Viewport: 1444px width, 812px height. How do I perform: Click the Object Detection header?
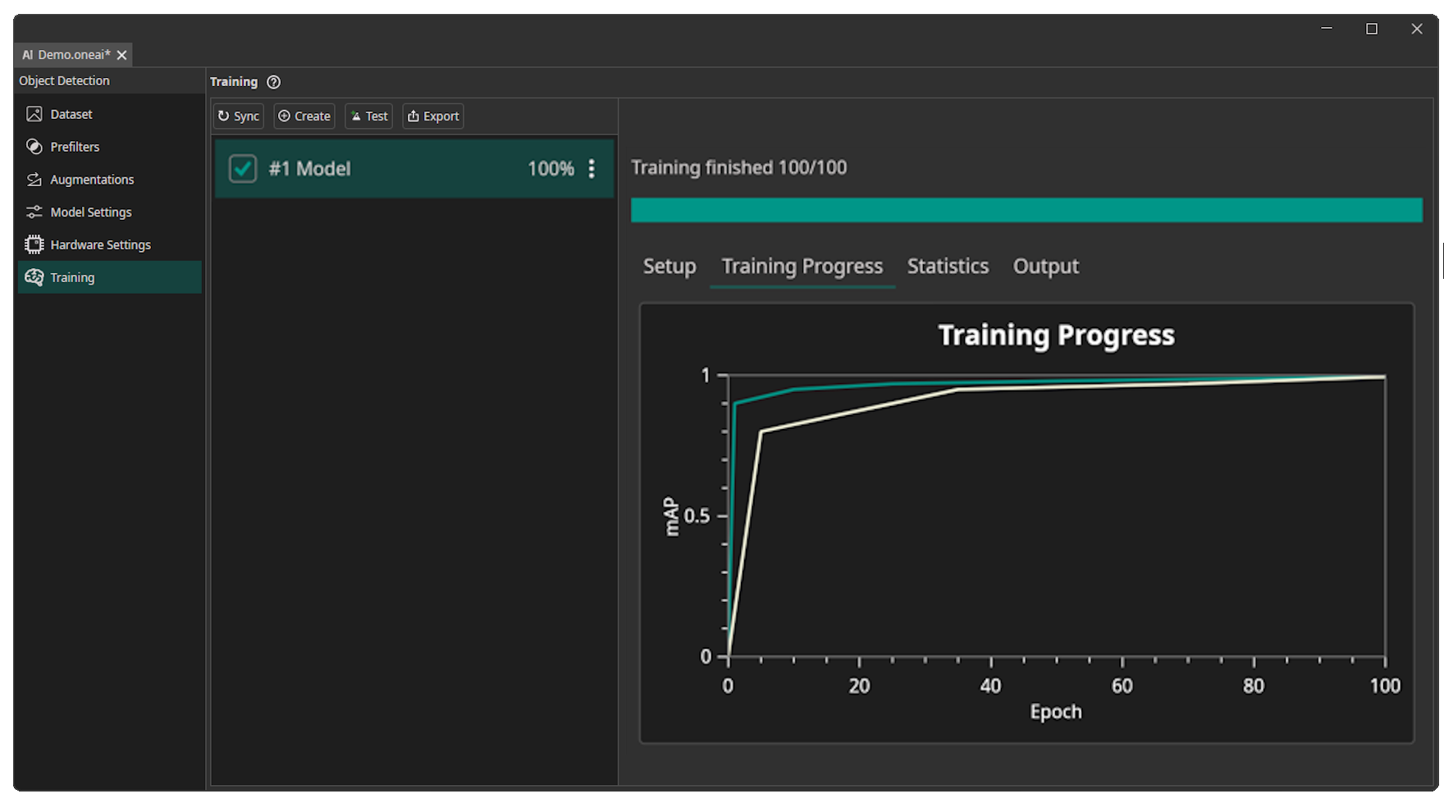64,80
